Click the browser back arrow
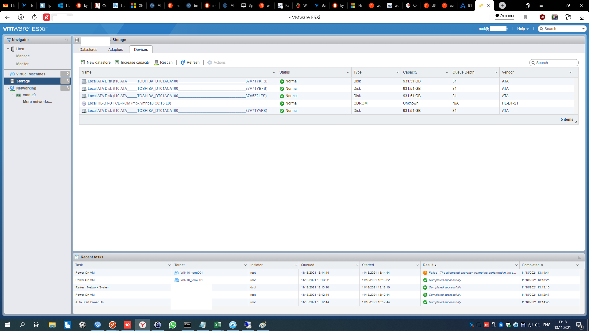Viewport: 589px width, 331px height. [7, 17]
